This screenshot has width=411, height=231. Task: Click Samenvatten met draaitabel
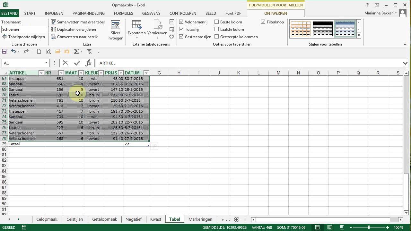(78, 22)
